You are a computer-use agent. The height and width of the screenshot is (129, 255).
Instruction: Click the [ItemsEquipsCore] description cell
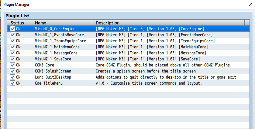[x=155, y=41]
